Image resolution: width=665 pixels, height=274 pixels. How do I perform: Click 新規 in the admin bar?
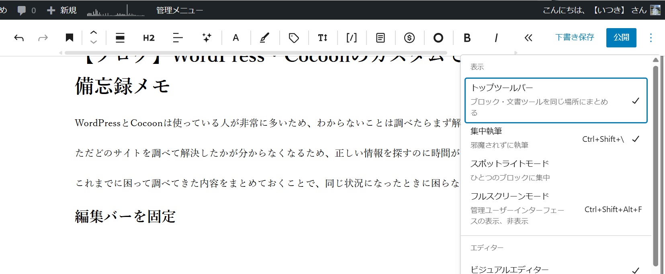point(61,10)
